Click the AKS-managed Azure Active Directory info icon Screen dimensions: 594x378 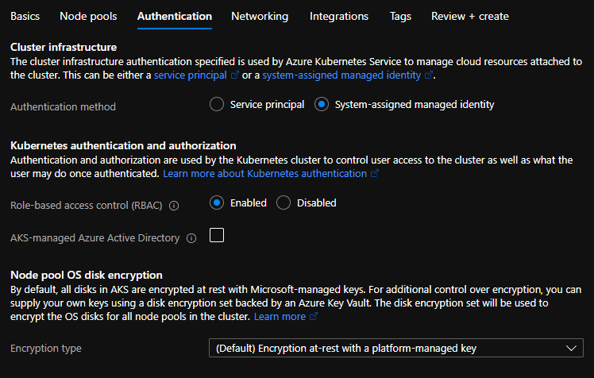pyautogui.click(x=191, y=238)
